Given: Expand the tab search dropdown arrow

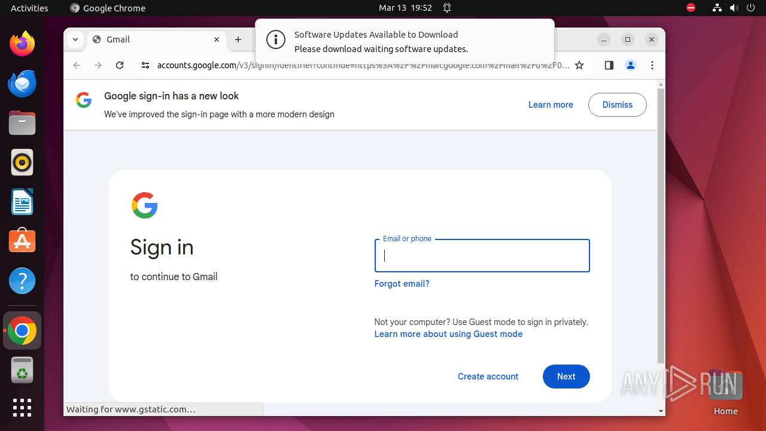Looking at the screenshot, I should pyautogui.click(x=75, y=40).
